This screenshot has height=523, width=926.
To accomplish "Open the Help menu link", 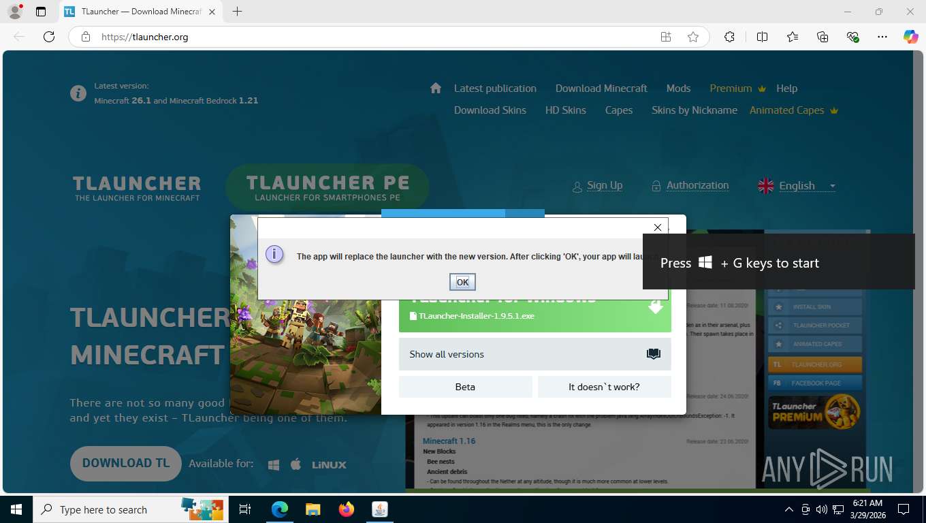I will pyautogui.click(x=786, y=89).
